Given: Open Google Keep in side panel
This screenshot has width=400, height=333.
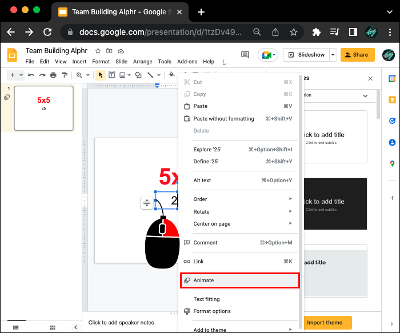Looking at the screenshot, I should tap(392, 99).
